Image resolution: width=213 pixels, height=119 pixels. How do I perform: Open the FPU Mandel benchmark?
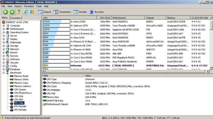pyautogui.click(x=20, y=106)
